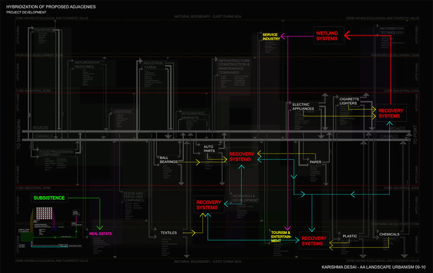Select the "INDUSTRIAL FARMS" label
This screenshot has height=273, width=433.
pyautogui.click(x=153, y=65)
